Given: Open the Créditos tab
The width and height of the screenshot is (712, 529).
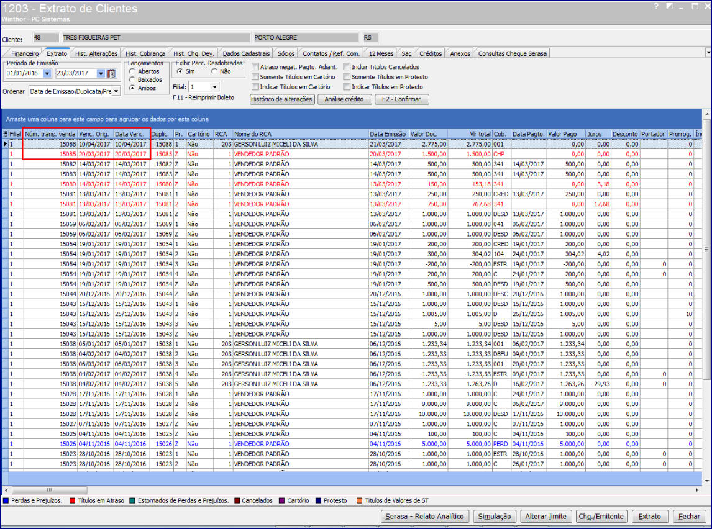Looking at the screenshot, I should [431, 53].
